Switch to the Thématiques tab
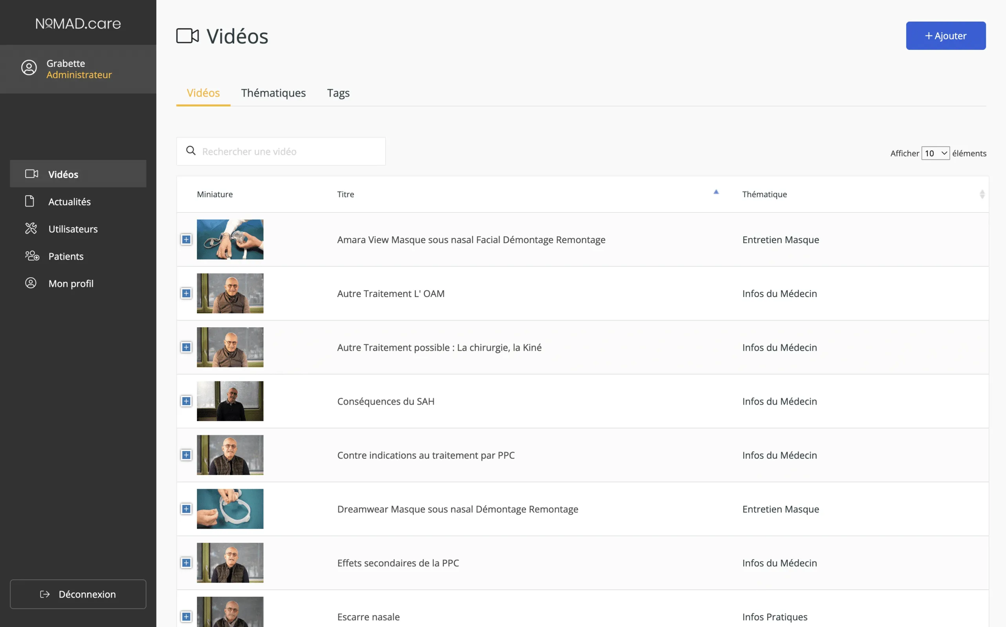 pyautogui.click(x=273, y=93)
